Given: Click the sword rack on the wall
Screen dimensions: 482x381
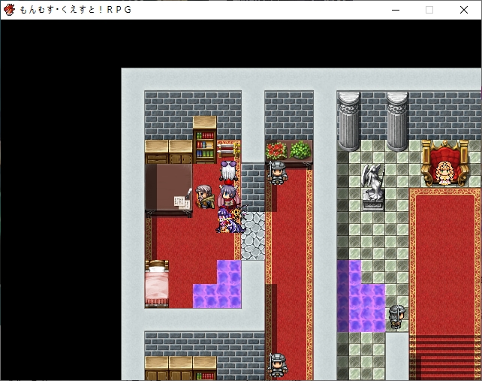Looking at the screenshot, I should 229,150.
